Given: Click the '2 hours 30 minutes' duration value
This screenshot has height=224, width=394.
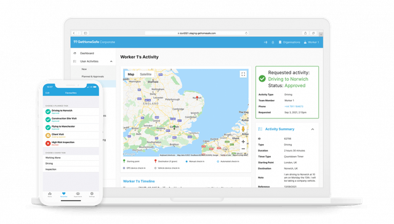Looking at the screenshot, I should click(x=294, y=150).
